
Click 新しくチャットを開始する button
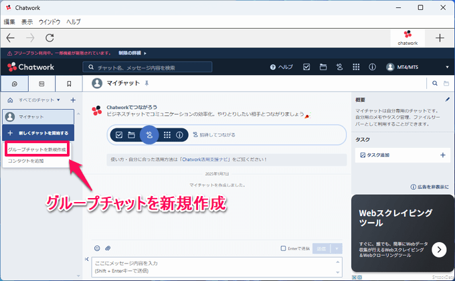[38, 133]
